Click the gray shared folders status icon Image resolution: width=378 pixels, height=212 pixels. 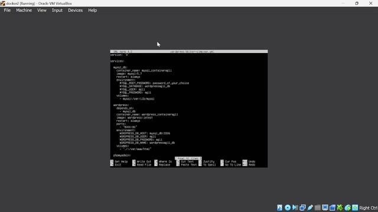click(x=318, y=208)
